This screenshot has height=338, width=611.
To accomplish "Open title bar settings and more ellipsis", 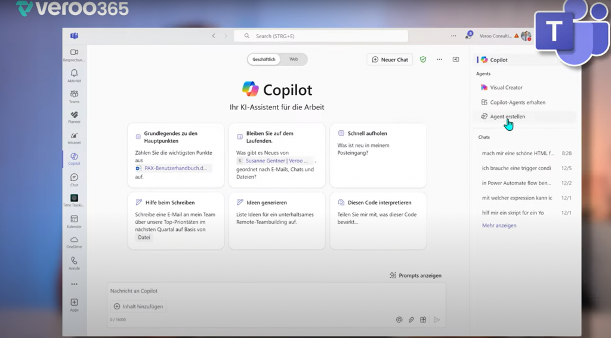I will tap(453, 36).
